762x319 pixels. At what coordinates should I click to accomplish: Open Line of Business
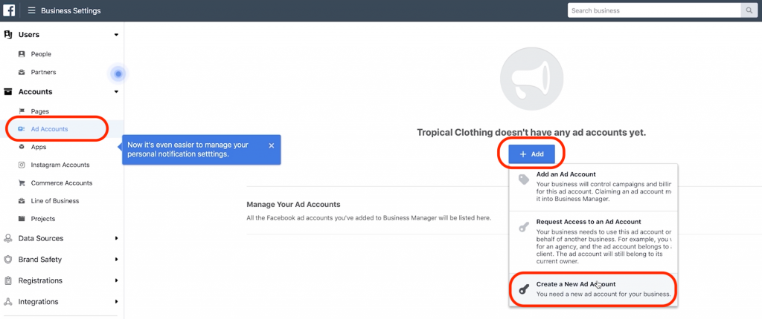click(x=55, y=201)
